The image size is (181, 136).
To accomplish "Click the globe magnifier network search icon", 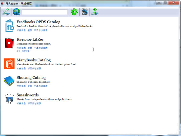I will pos(16,12).
